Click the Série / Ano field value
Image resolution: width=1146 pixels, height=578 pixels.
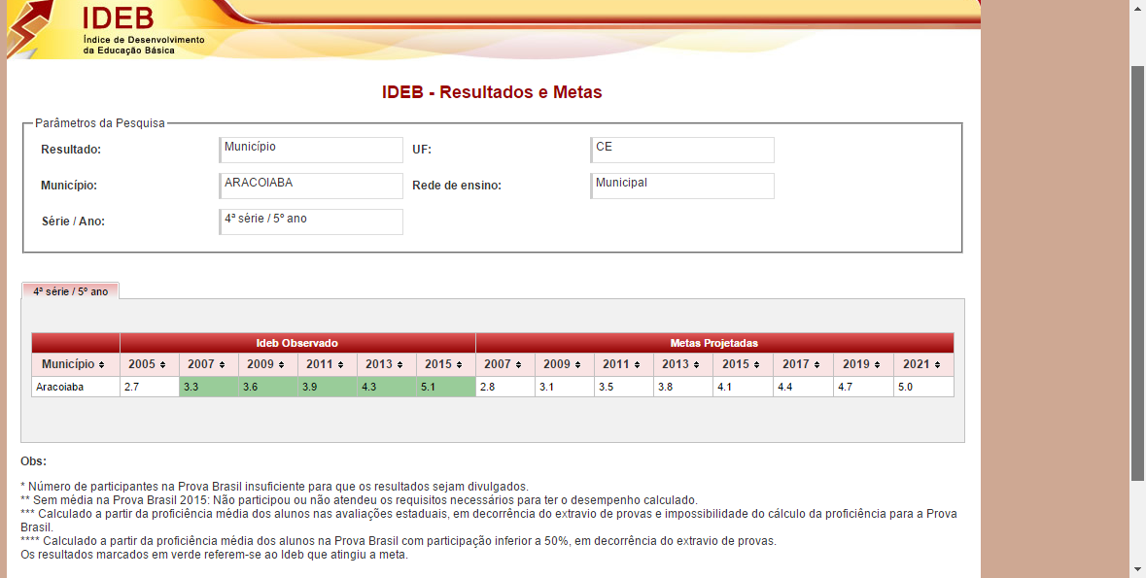pos(311,221)
